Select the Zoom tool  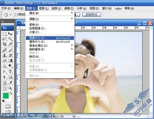[10, 88]
